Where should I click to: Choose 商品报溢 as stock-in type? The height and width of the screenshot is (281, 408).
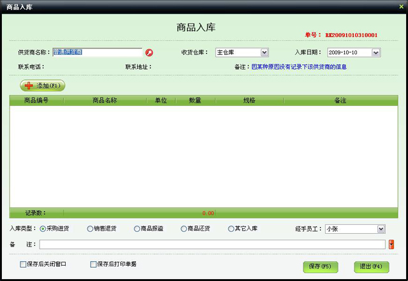click(x=137, y=229)
